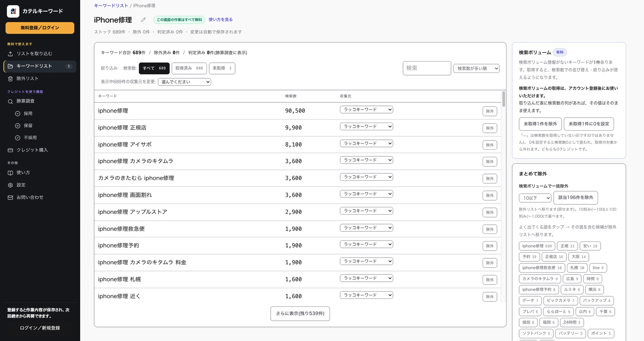Open 勝算調査 in the sidebar
The image size is (644, 341).
coord(40,101)
